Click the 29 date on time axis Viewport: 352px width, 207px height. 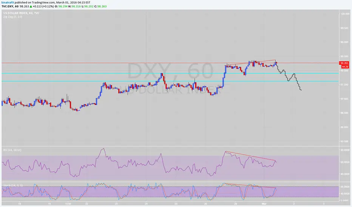click(236, 204)
